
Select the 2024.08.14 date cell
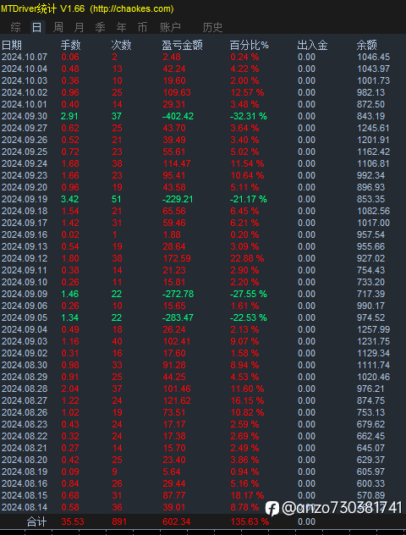tap(25, 507)
